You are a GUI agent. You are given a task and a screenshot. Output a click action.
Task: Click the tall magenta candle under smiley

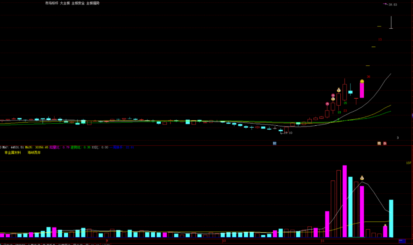click(x=362, y=91)
